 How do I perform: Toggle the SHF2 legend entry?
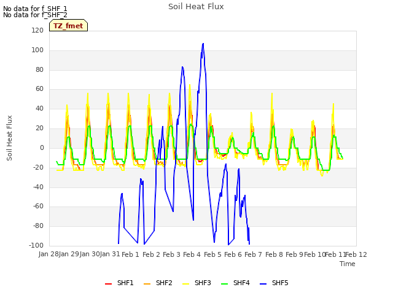158,283
